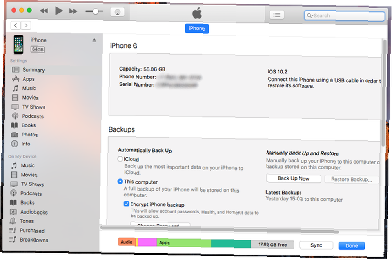Click the iPhone 6 heading

coord(123,46)
